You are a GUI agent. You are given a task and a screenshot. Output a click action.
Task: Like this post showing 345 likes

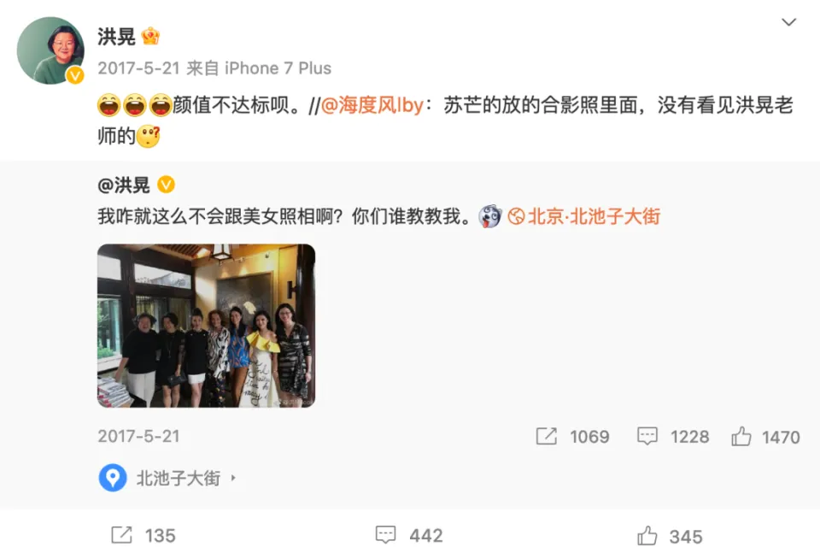pos(647,536)
